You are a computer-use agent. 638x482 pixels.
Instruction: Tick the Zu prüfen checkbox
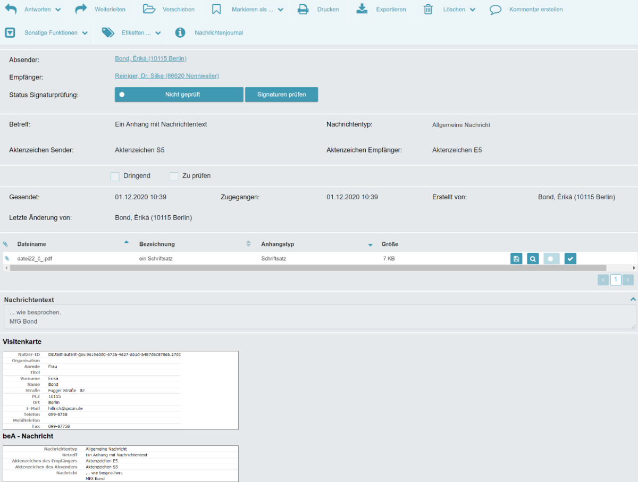click(x=173, y=176)
